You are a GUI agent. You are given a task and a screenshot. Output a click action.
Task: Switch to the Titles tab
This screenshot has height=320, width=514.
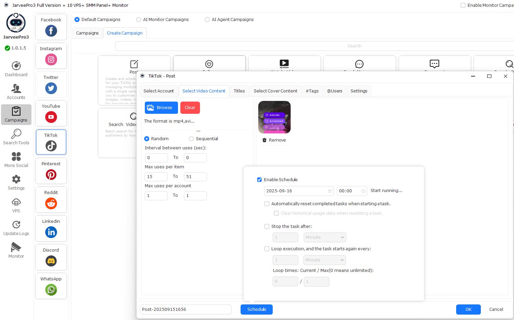click(239, 91)
